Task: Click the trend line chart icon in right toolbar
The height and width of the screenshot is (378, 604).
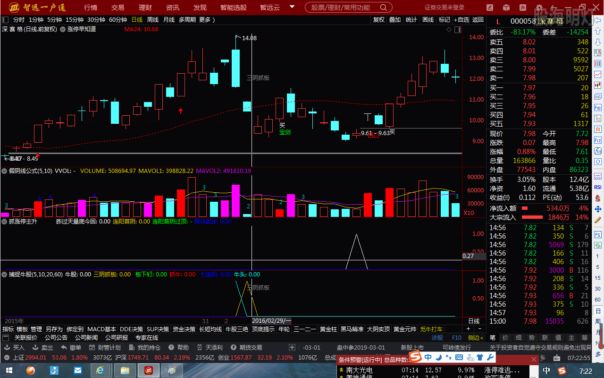Action: 598,74
